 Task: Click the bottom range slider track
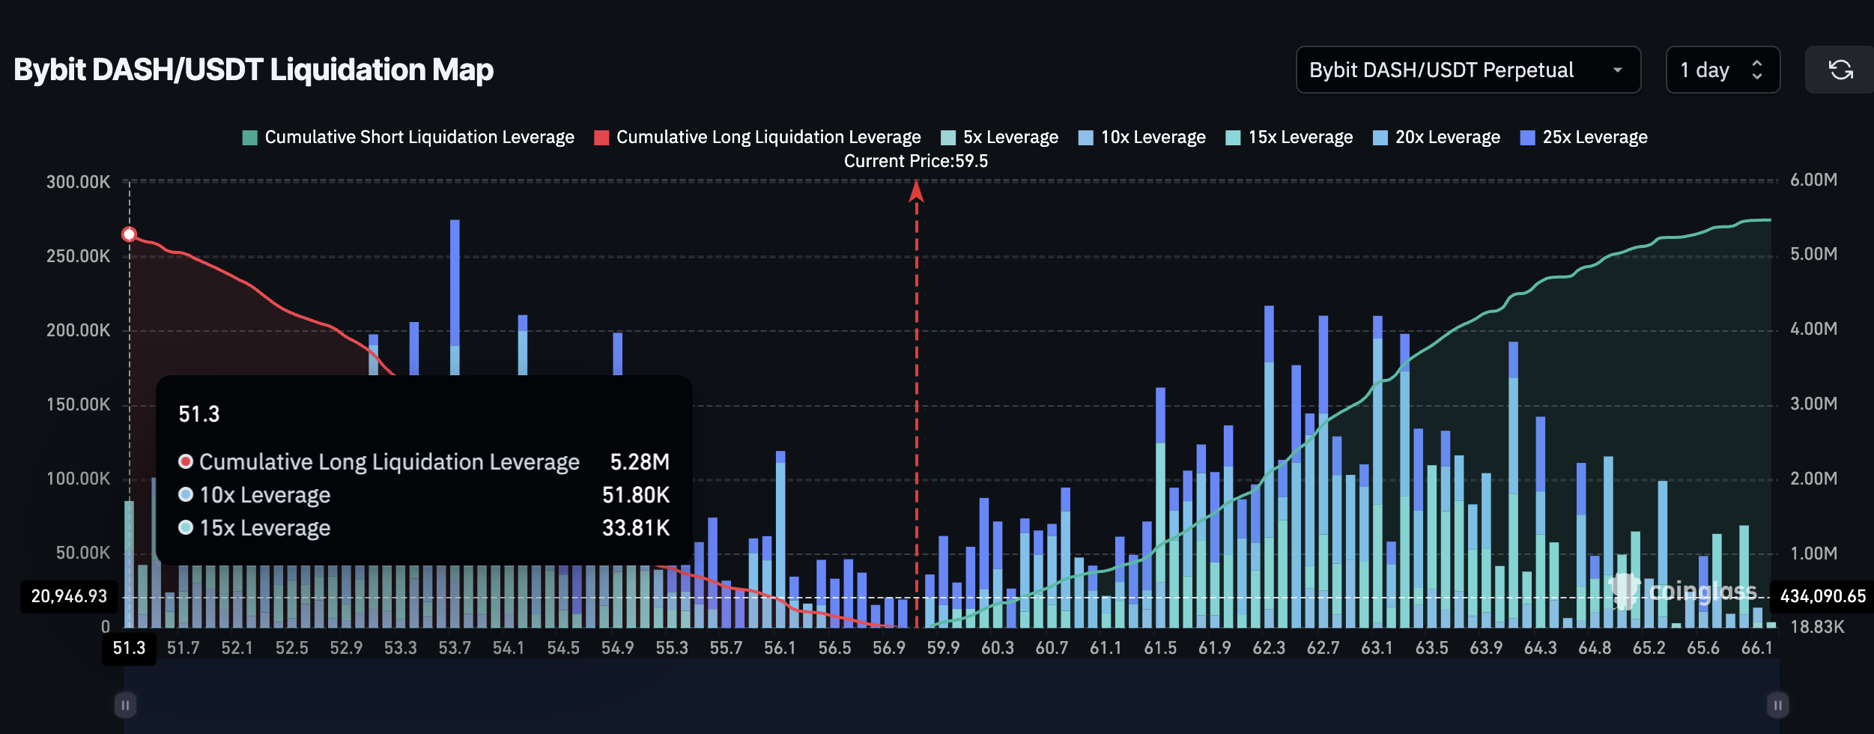951,705
